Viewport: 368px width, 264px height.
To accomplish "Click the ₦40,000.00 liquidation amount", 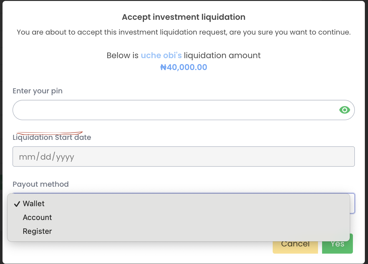I will click(183, 67).
